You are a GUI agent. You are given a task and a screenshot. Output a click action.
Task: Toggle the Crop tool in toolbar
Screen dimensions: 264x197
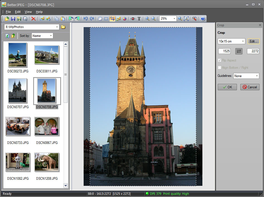coord(112,18)
